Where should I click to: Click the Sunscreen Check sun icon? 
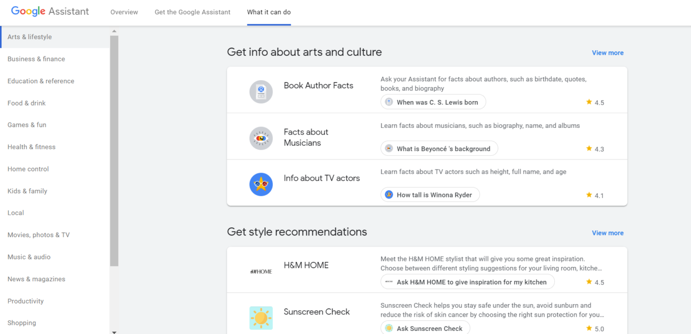[261, 318]
